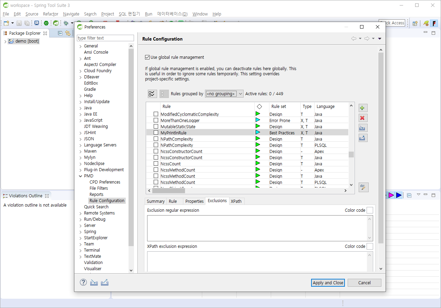Screen dimensions: 441x308
Task: Click Link with Editor icon in Package Explorer
Action: (68, 33)
